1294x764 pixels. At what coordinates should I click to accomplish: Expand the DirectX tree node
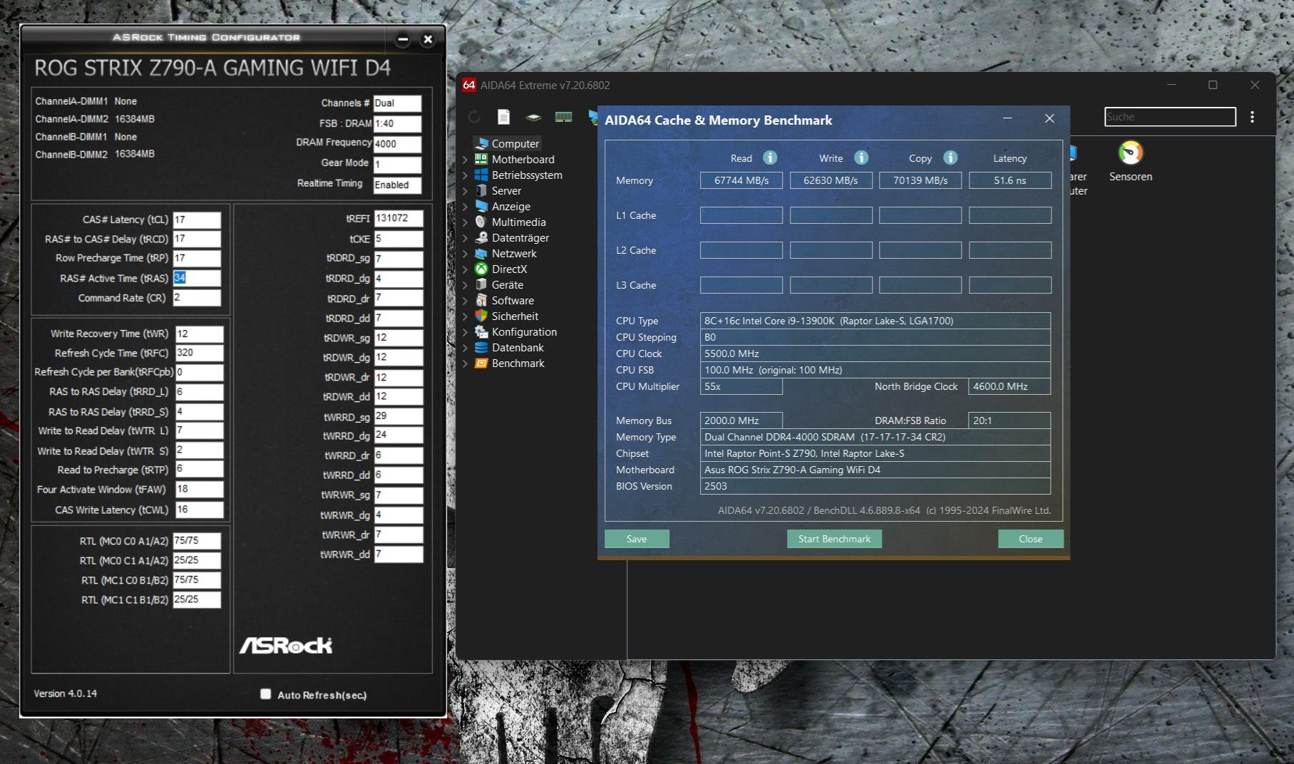(x=466, y=269)
